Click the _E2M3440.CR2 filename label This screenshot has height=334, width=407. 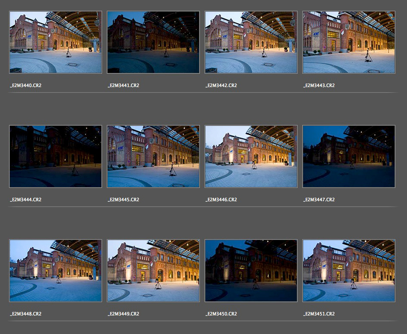pyautogui.click(x=25, y=85)
